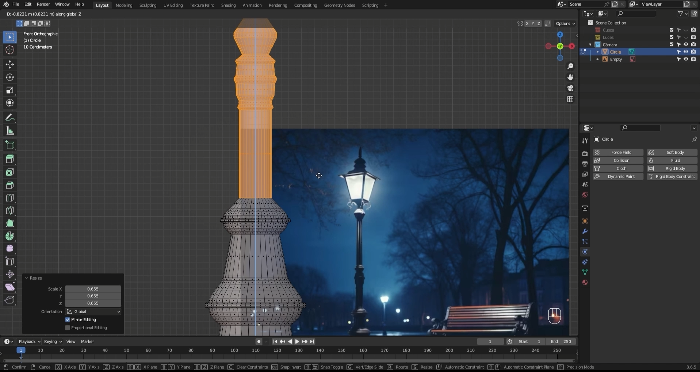The height and width of the screenshot is (372, 700).
Task: Open the viewport Options dropdown
Action: click(565, 23)
